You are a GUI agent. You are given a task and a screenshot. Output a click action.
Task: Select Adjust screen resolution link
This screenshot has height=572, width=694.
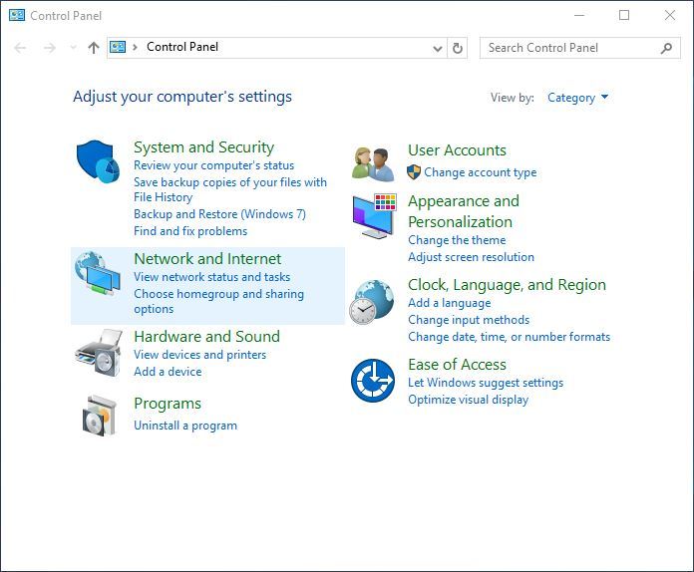tap(471, 257)
